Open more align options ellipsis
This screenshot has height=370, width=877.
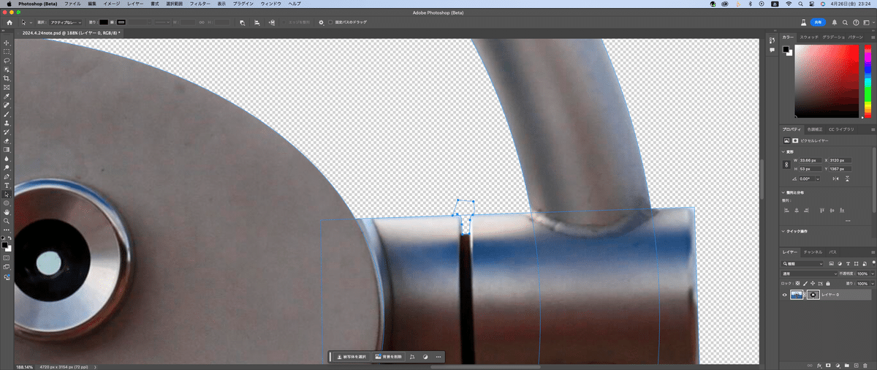pyautogui.click(x=848, y=221)
